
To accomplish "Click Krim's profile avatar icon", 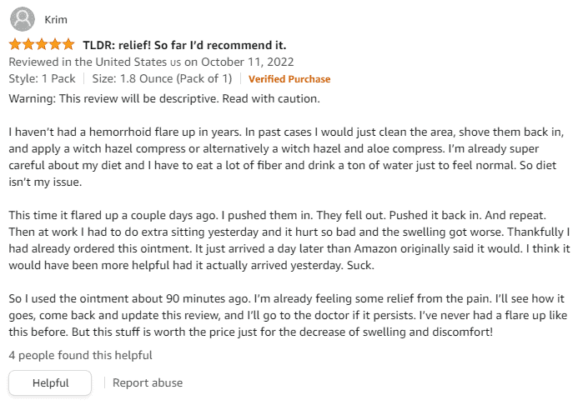I will pos(23,19).
